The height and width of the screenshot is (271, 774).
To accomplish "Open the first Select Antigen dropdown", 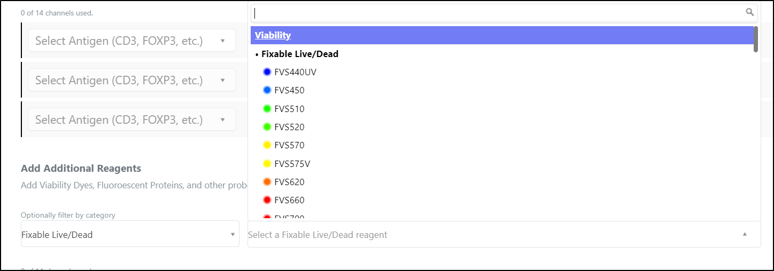I will pos(132,41).
